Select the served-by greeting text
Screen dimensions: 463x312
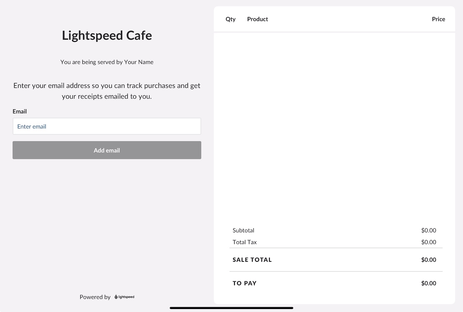coord(106,62)
